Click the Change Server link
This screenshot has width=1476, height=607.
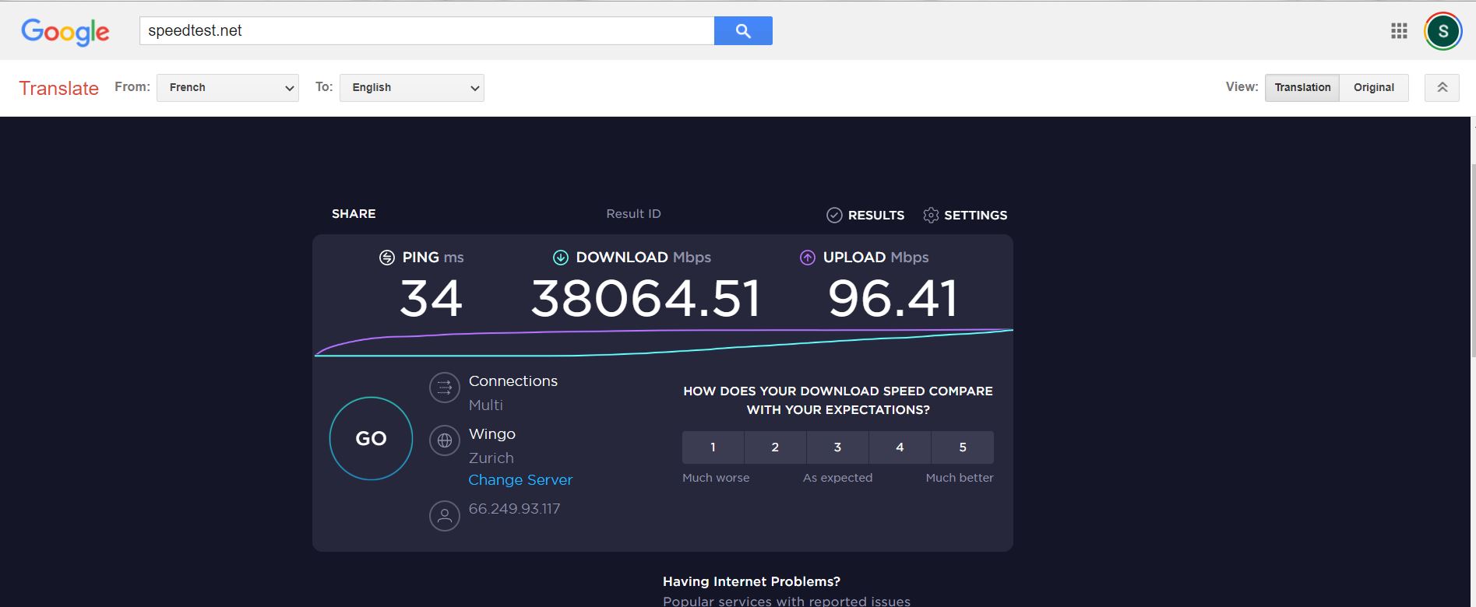(520, 479)
